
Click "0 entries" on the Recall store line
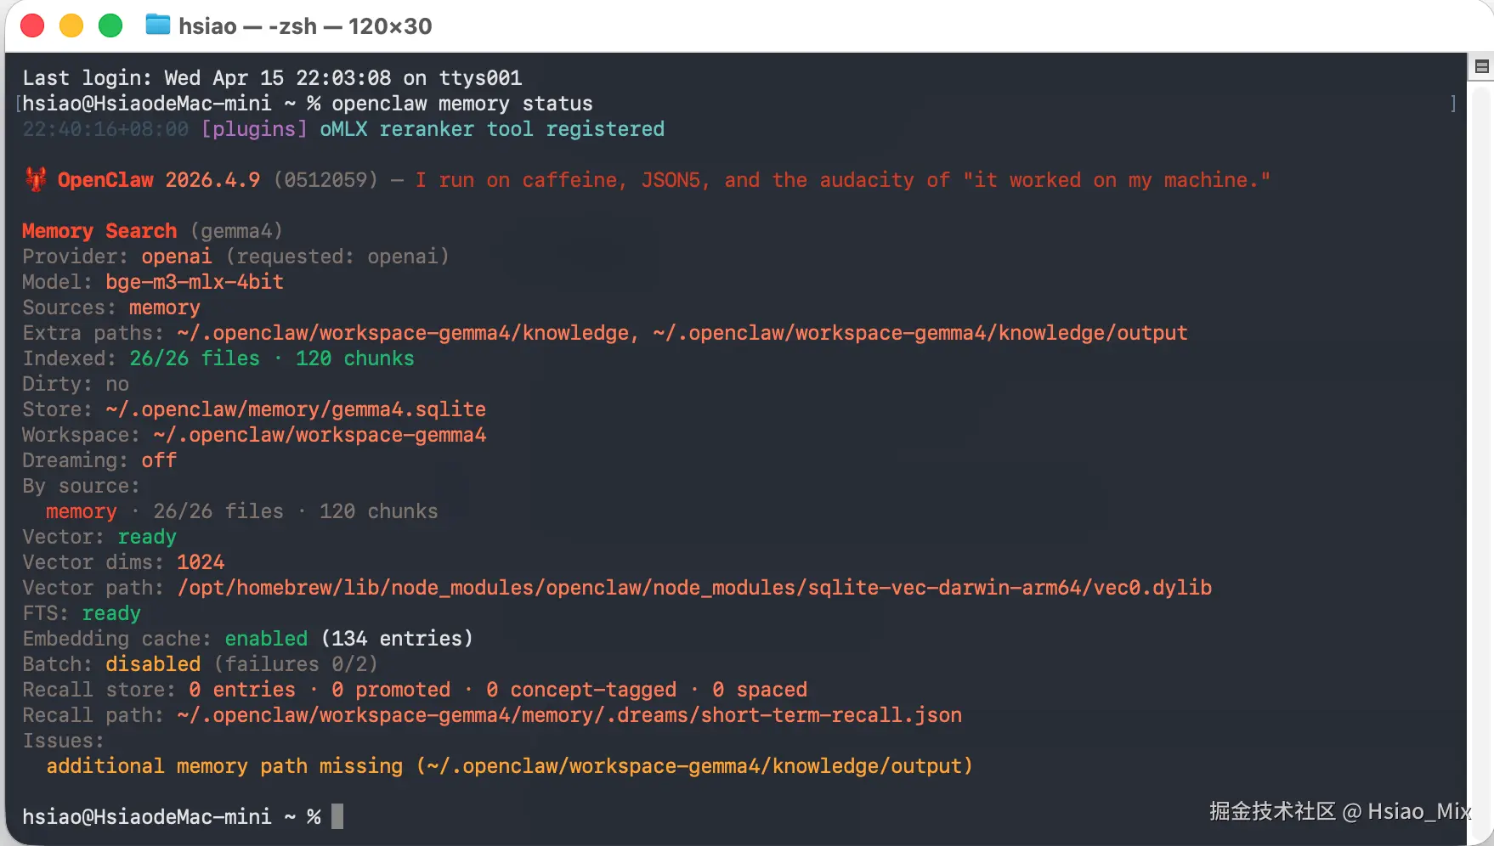(242, 690)
